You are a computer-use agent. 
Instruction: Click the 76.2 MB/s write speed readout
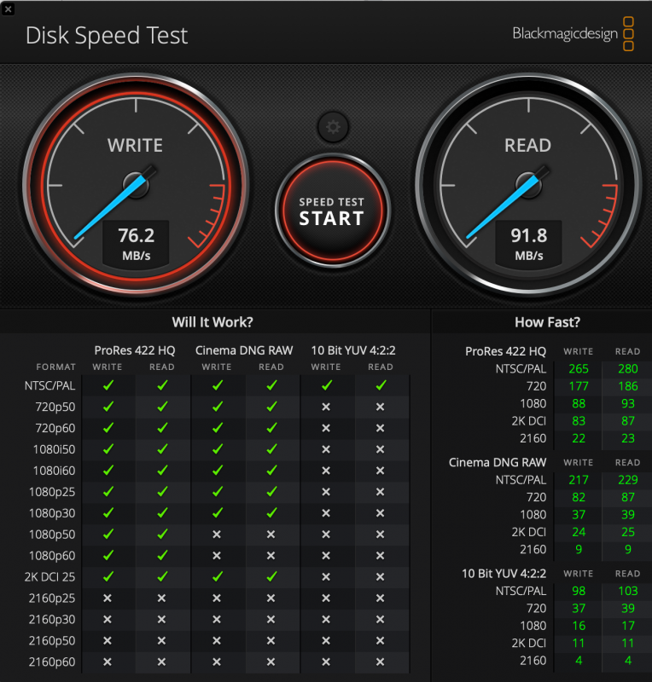[136, 243]
